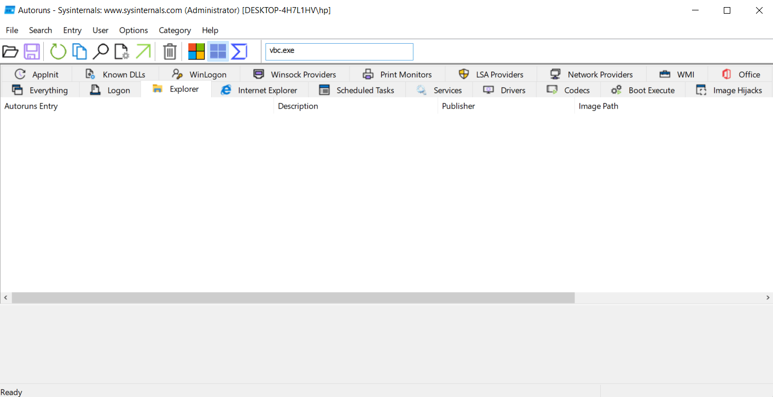Image resolution: width=773 pixels, height=397 pixels.
Task: Click the Find magnifier icon
Action: click(x=100, y=52)
